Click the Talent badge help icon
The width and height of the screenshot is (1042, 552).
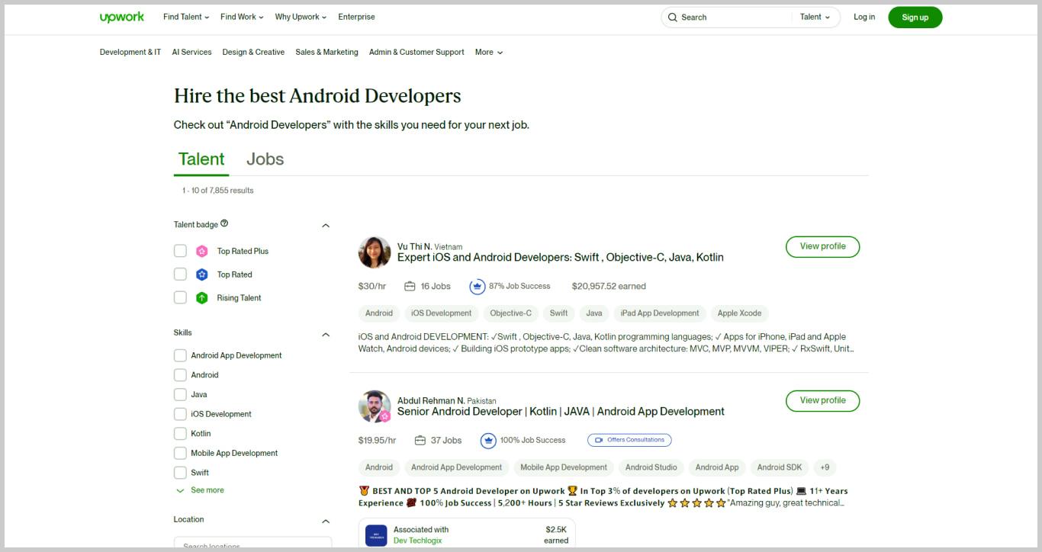pyautogui.click(x=224, y=223)
